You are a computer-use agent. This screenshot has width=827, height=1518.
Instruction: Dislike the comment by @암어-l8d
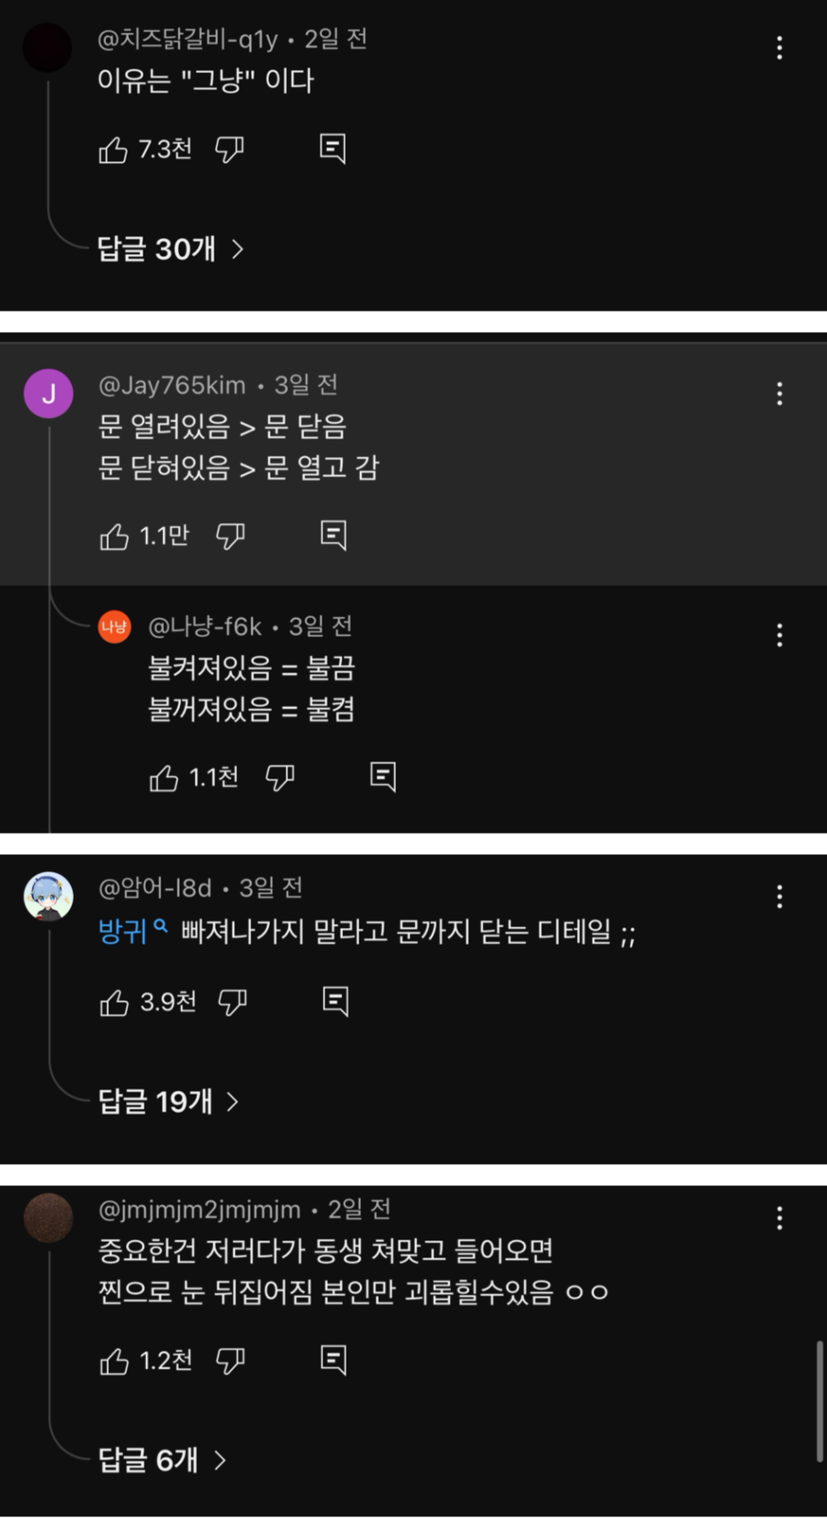coord(233,1003)
